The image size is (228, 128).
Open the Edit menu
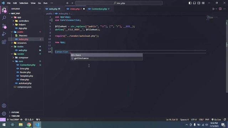[15, 3]
